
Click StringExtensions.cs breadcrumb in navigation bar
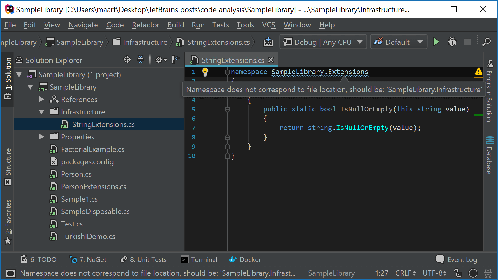click(x=213, y=42)
